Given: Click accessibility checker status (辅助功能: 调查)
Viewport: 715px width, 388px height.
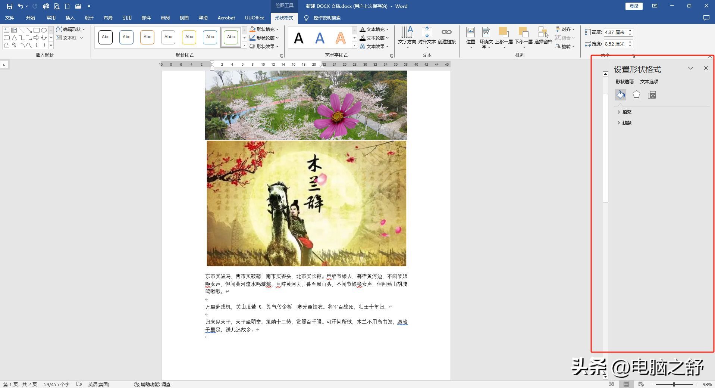Looking at the screenshot, I should (152, 384).
